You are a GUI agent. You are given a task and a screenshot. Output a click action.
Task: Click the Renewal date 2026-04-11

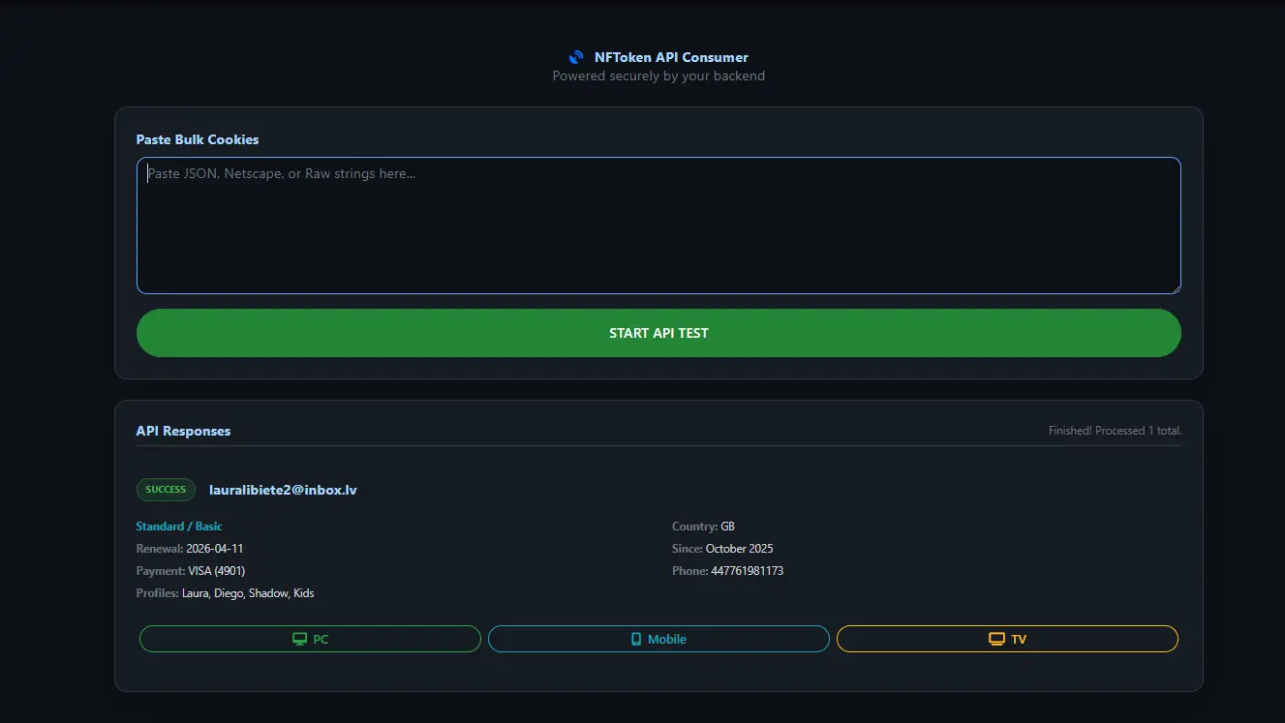pyautogui.click(x=215, y=549)
